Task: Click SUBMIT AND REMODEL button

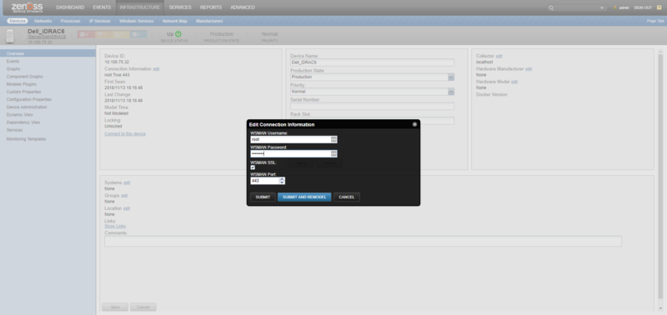Action: (x=304, y=197)
